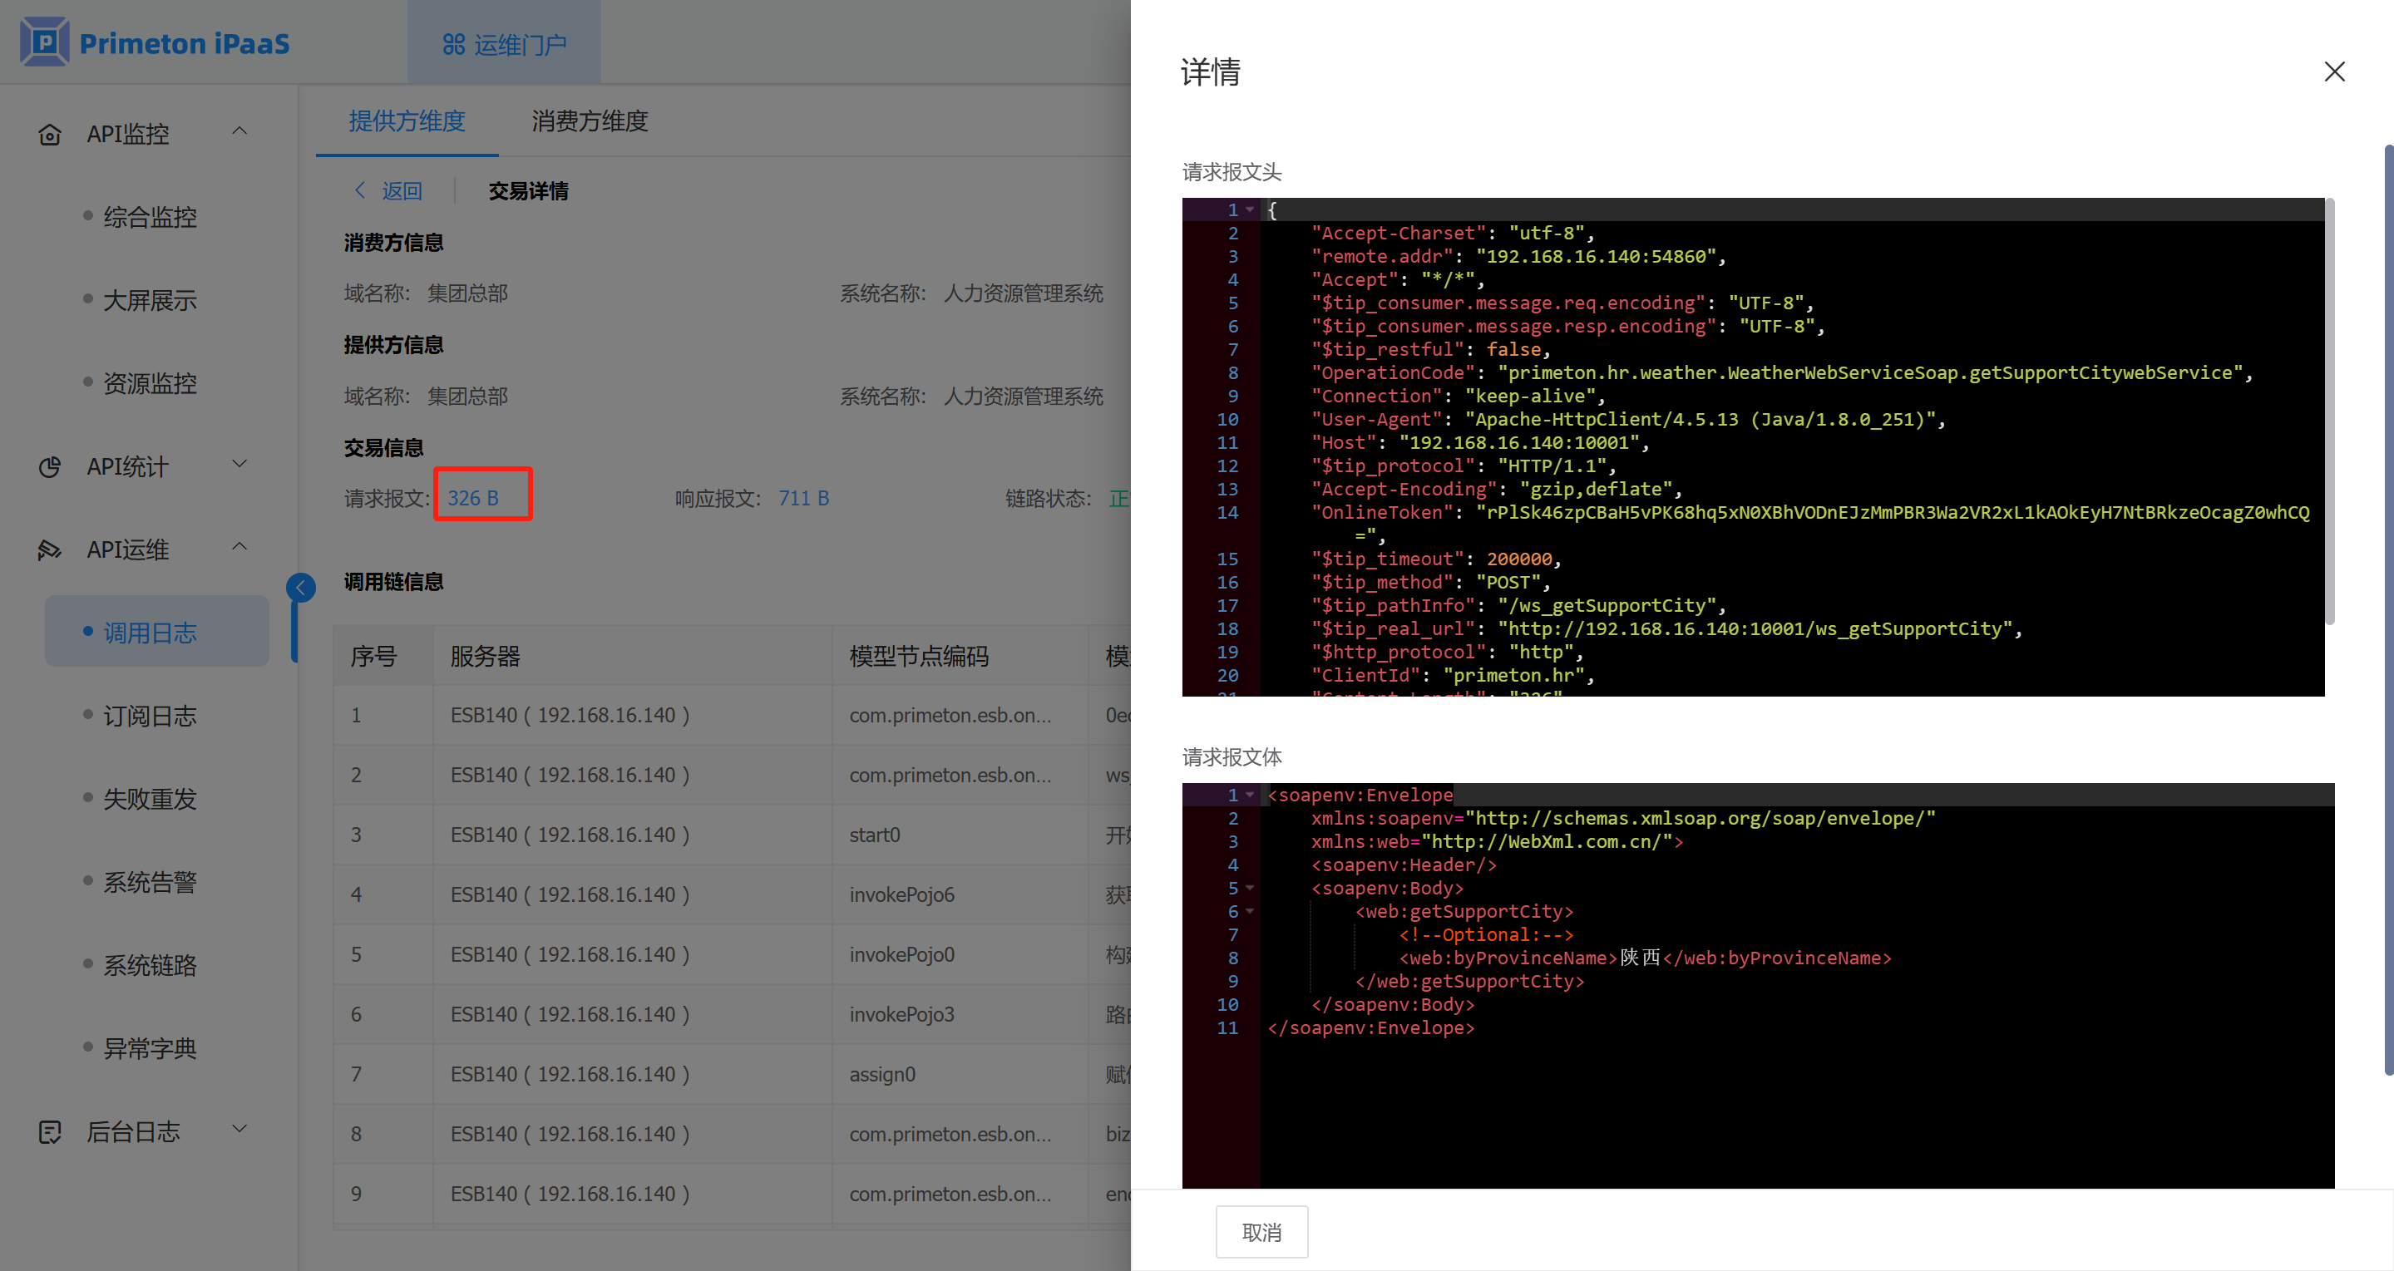The image size is (2394, 1271).
Task: Expand the 后台日志 menu chevron
Action: [x=239, y=1128]
